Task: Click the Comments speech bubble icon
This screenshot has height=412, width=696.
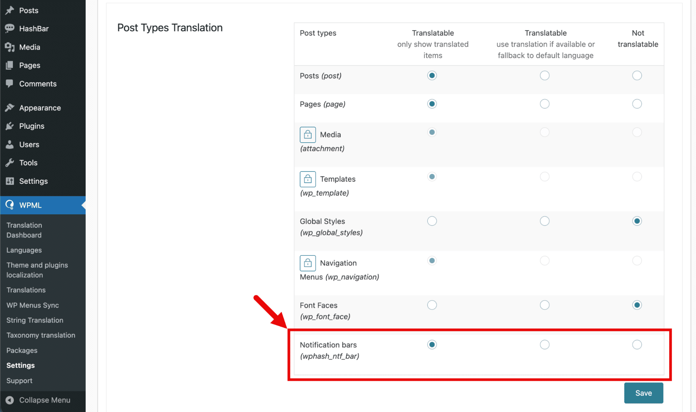Action: (x=9, y=84)
